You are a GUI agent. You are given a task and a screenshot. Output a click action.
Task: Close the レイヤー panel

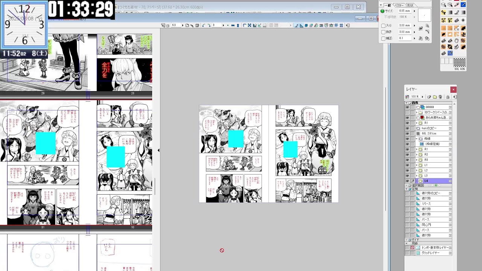[453, 89]
